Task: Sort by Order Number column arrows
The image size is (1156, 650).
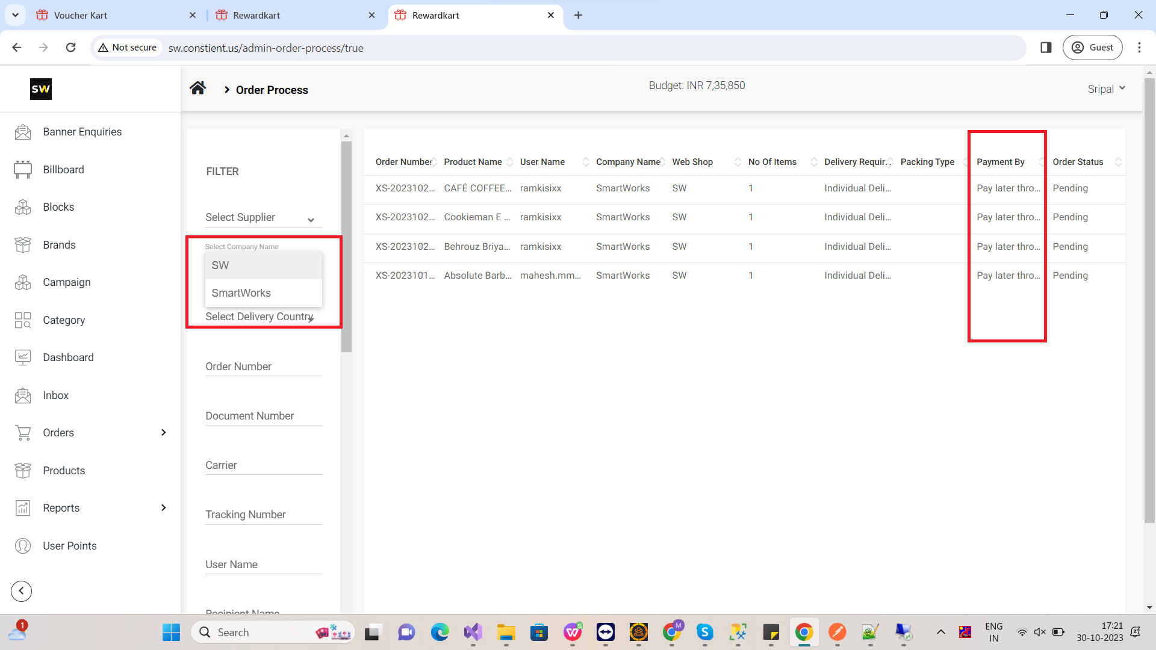Action: click(434, 162)
